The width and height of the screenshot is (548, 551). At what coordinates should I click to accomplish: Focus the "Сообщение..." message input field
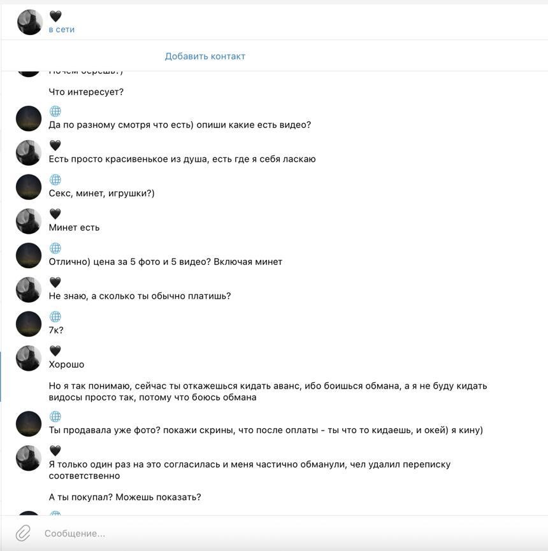[255, 533]
